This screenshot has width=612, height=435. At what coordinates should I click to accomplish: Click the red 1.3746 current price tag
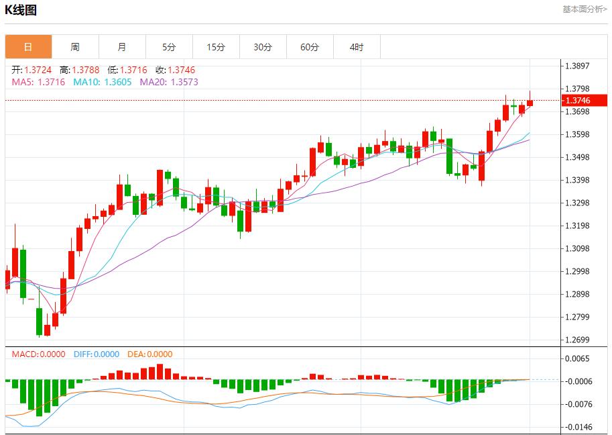click(585, 101)
